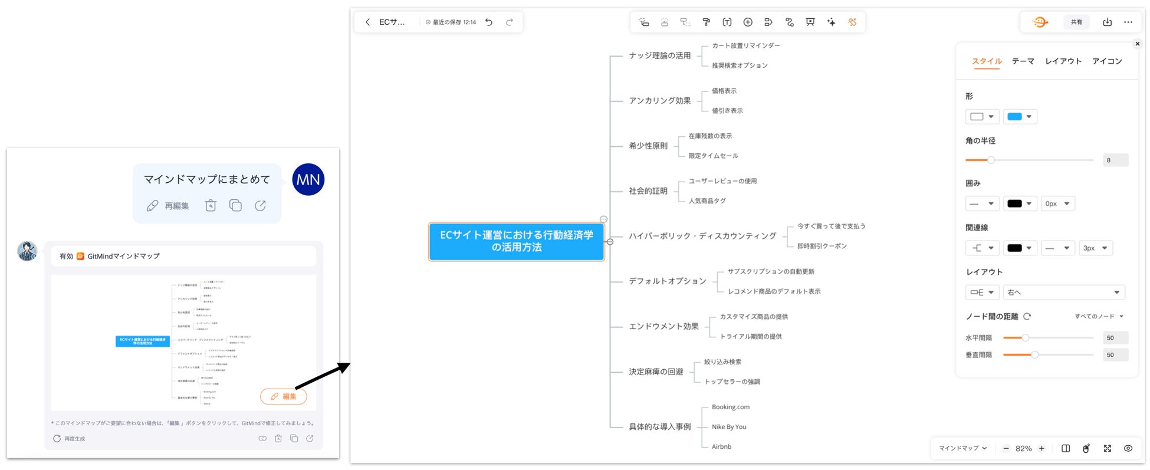Screen dimensions: 1150x470
Task: Toggle the orange style panel icon
Action: tap(852, 22)
